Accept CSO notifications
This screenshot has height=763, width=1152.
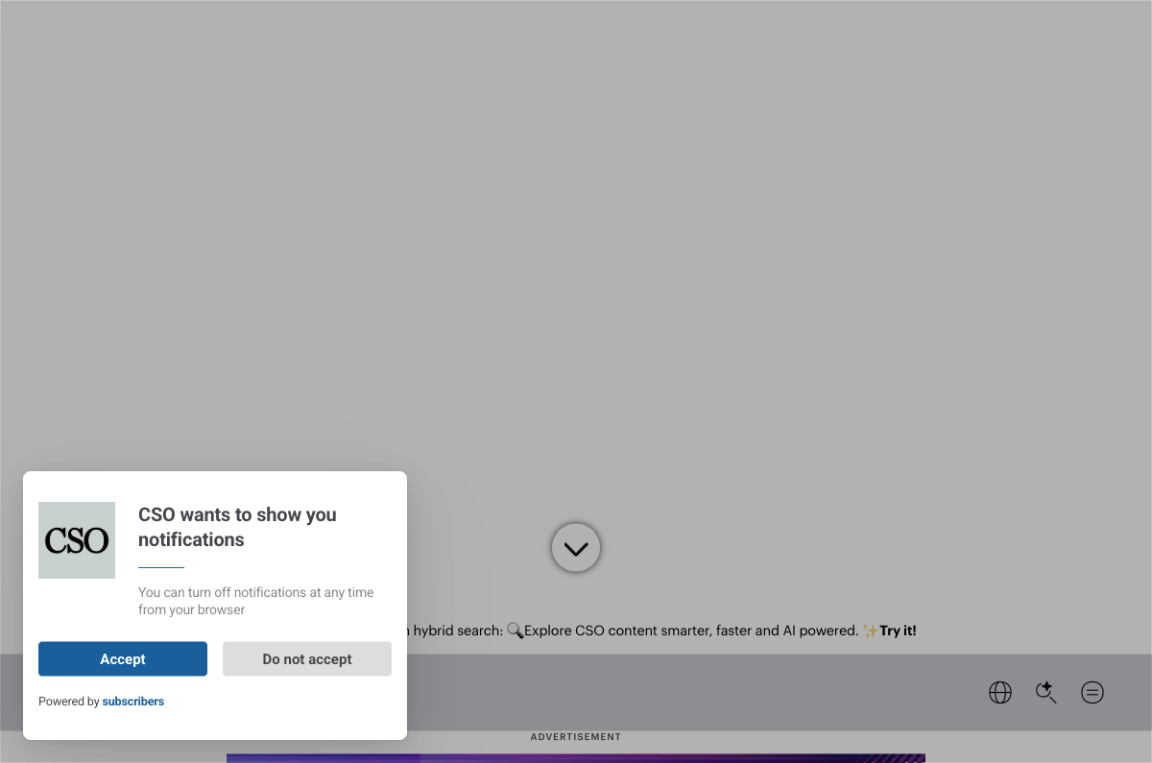(x=123, y=659)
